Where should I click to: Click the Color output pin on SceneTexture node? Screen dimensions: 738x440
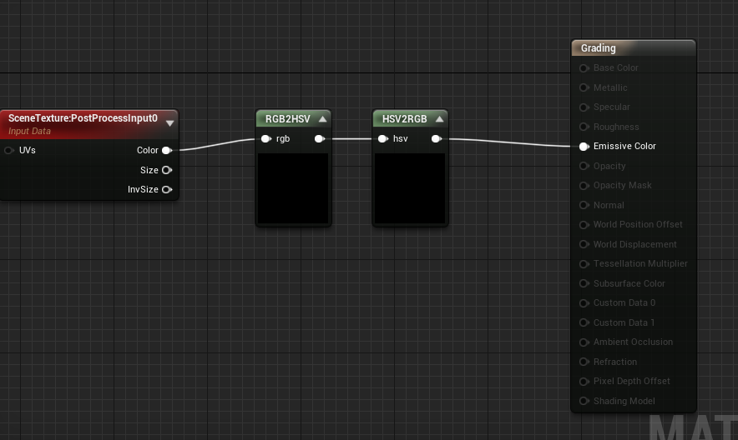[167, 150]
